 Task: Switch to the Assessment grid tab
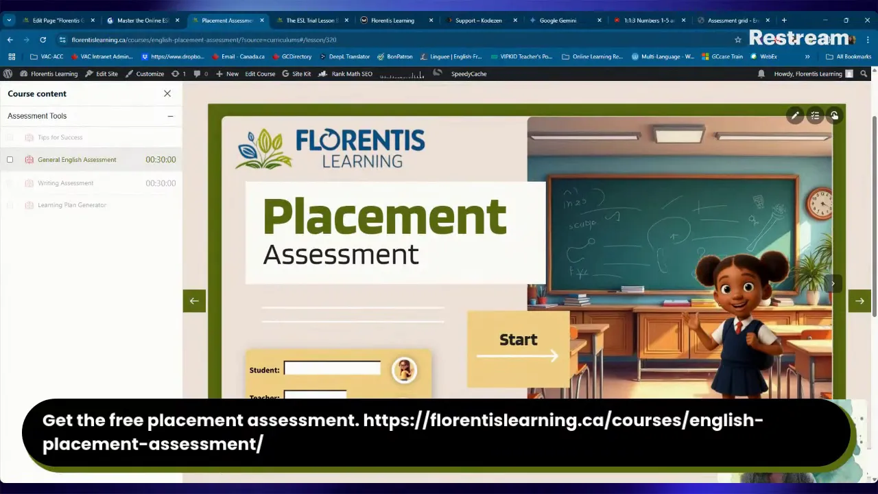[733, 20]
